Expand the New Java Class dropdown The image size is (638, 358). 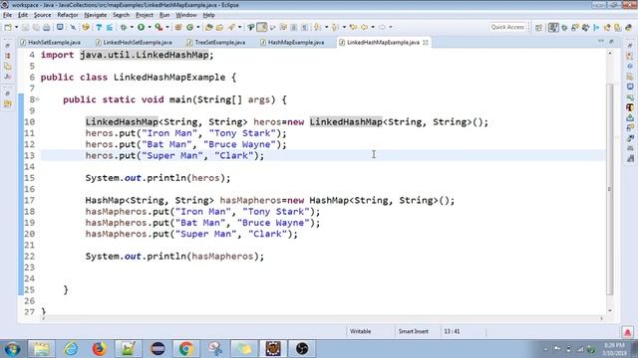[x=198, y=27]
